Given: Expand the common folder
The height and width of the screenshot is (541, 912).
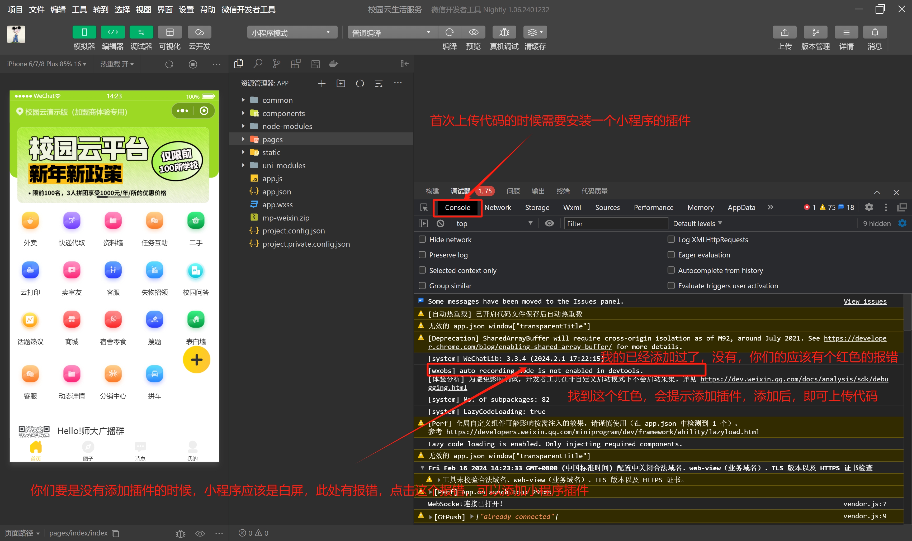Looking at the screenshot, I should pyautogui.click(x=243, y=100).
